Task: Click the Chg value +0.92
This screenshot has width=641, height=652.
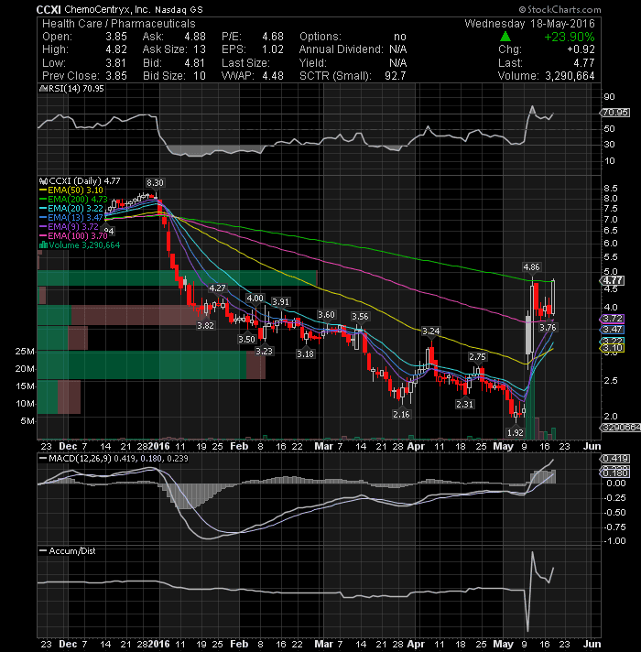Action: click(581, 49)
